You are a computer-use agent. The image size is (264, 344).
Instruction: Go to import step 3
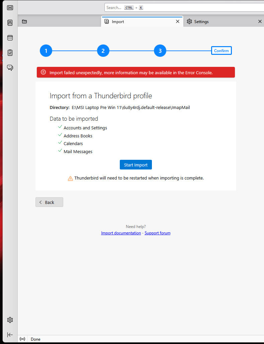[x=160, y=51]
